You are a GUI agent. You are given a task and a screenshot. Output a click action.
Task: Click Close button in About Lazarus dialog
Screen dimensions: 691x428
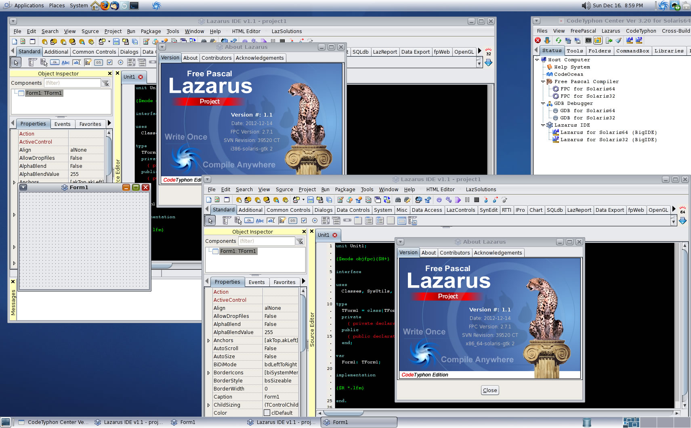[x=490, y=390]
